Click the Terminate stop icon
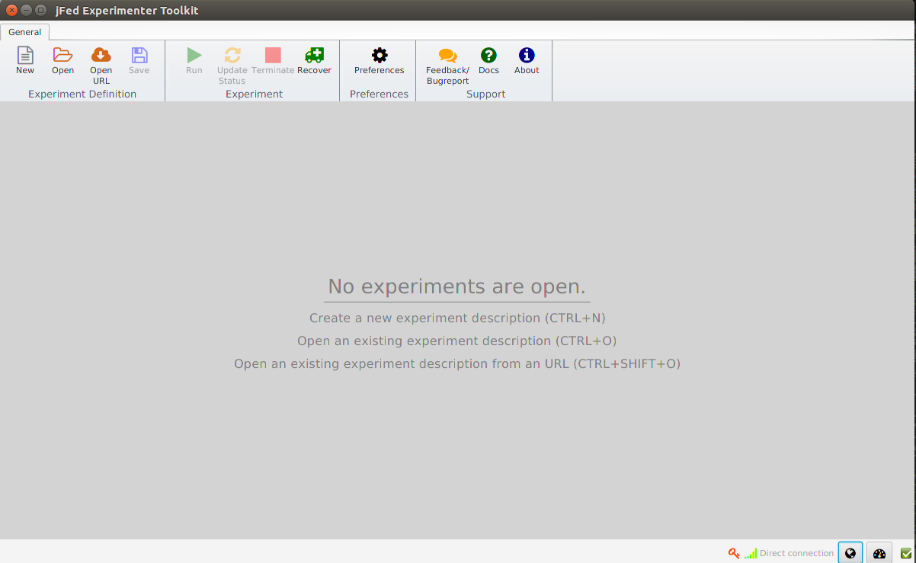This screenshot has width=916, height=563. (273, 55)
